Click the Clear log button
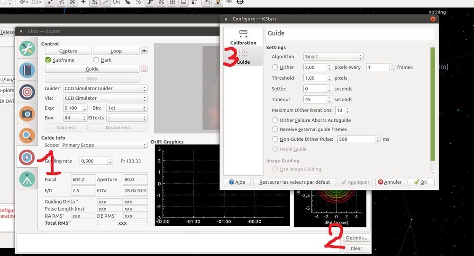Viewport: 474px width, 256px height. pos(356,248)
